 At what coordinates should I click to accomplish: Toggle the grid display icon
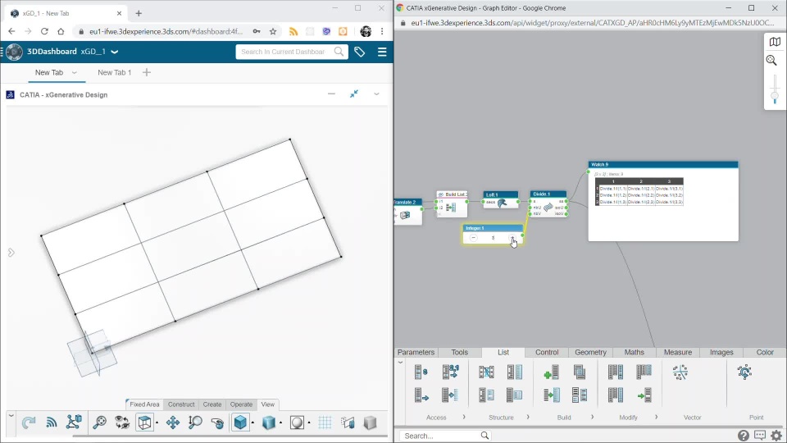pyautogui.click(x=325, y=423)
